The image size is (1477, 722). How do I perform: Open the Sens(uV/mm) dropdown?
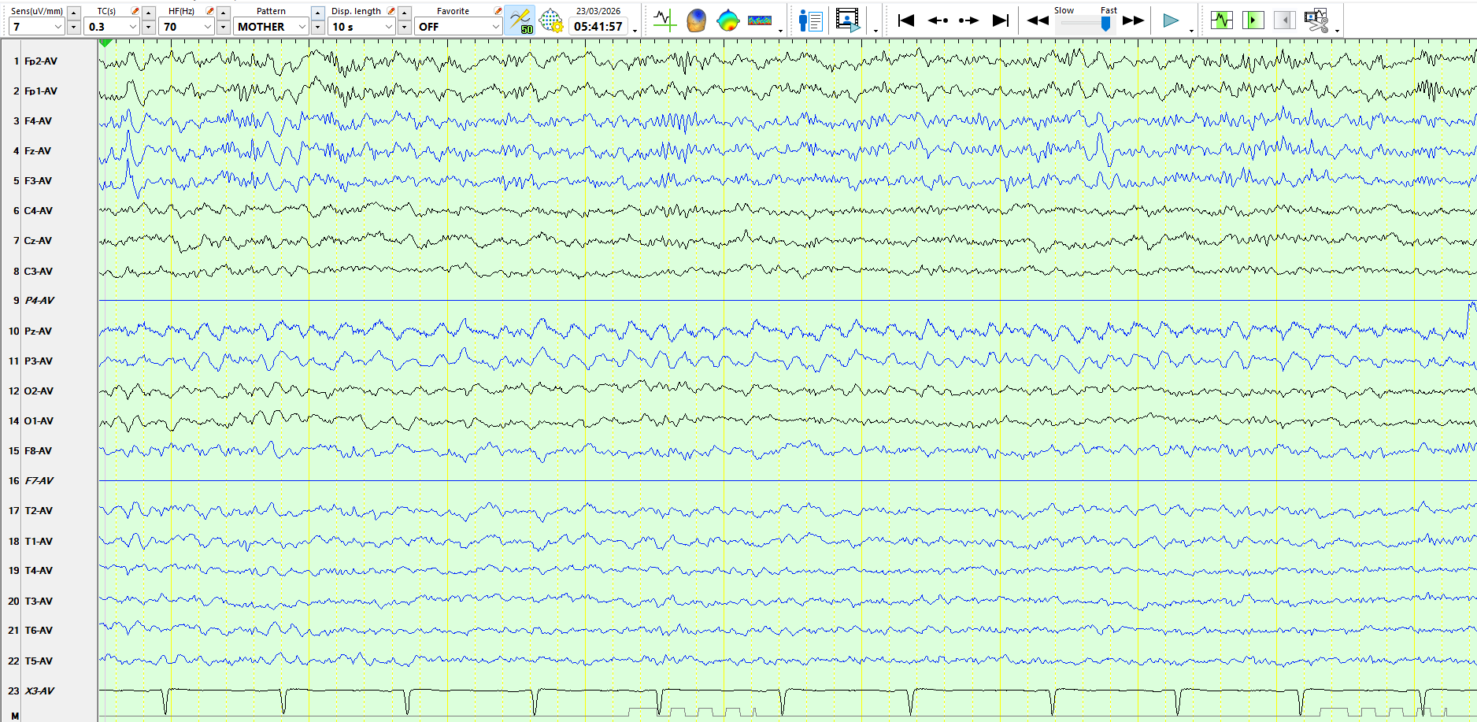click(36, 27)
